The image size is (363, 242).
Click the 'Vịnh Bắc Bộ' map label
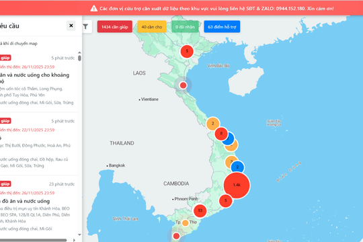tap(218, 66)
